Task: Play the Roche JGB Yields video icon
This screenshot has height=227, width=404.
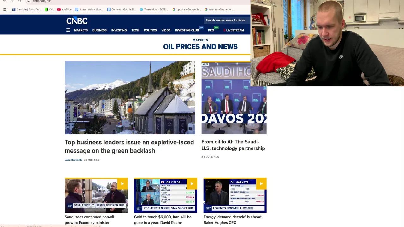Action: (x=192, y=184)
